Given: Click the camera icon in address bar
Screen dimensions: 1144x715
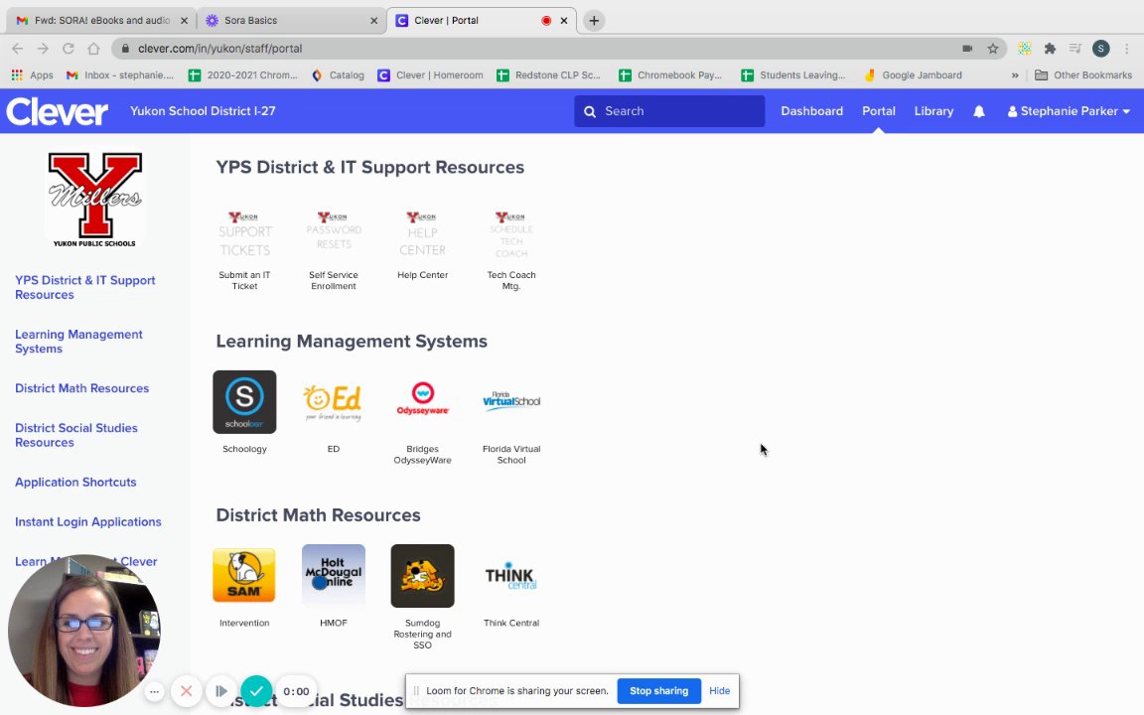Looking at the screenshot, I should coord(967,49).
